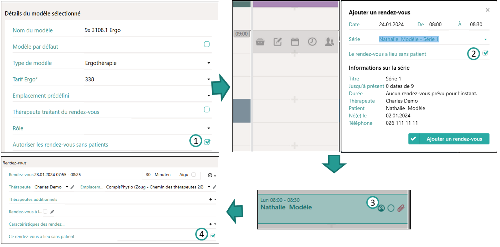Close the 'Ajouter un rendez-vous' dialog
500x247 pixels.
coord(488,10)
